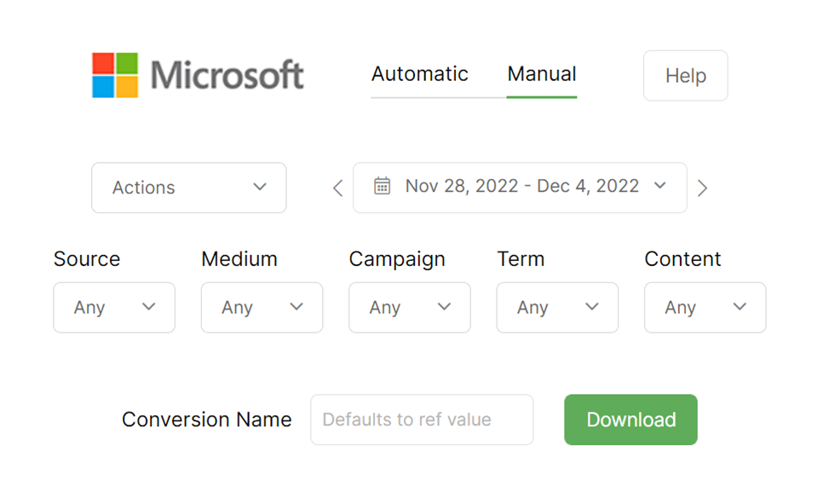
Task: Focus the Conversion Name input field
Action: tap(422, 419)
